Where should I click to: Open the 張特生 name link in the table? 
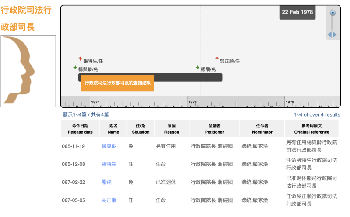tap(109, 164)
